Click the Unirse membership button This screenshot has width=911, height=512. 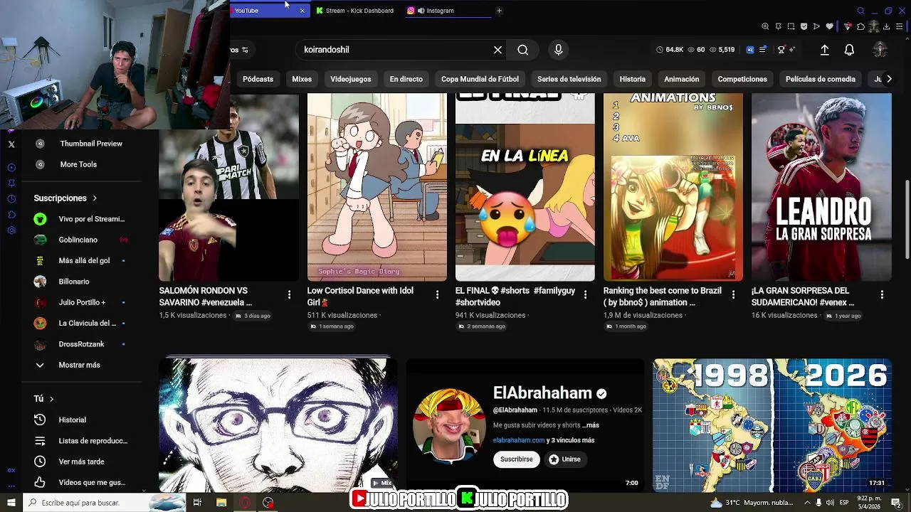[x=564, y=459]
